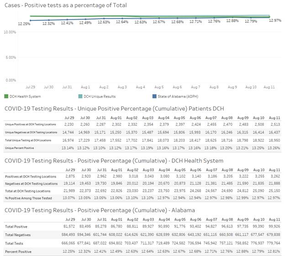The width and height of the screenshot is (285, 256).
Task: Click the 99,926 total positive cell
Action: click(x=274, y=226)
